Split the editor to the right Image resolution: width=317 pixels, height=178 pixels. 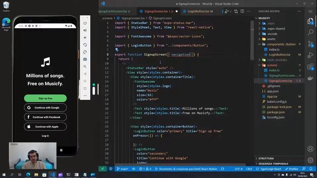point(242,11)
